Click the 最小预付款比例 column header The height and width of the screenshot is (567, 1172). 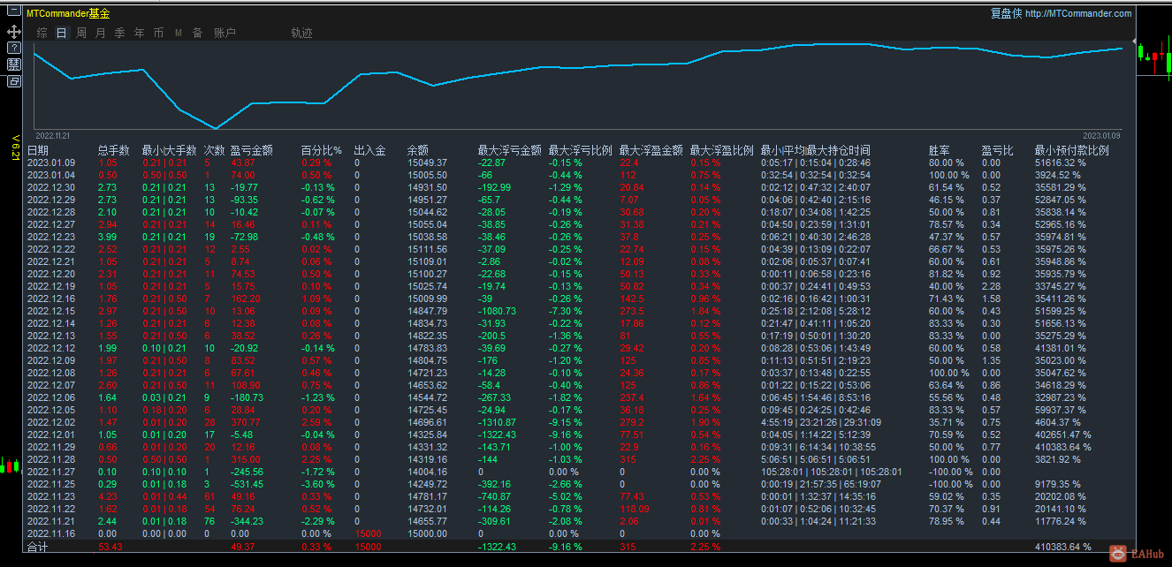pos(1071,150)
